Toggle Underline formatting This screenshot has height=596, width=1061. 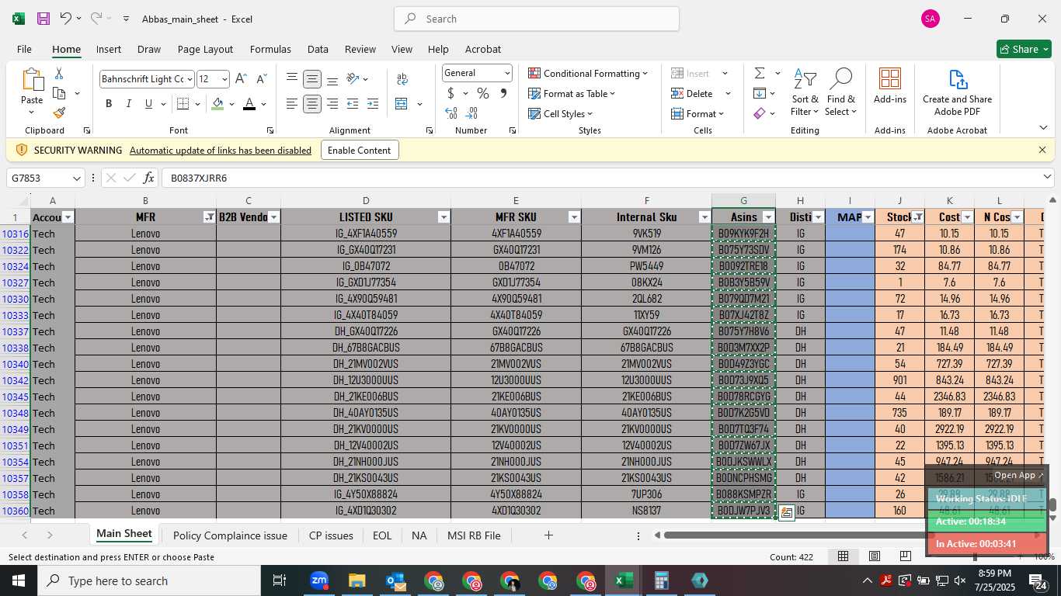click(x=148, y=104)
